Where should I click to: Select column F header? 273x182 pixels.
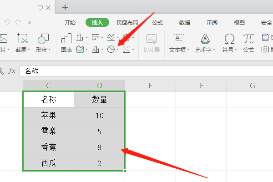(x=202, y=86)
